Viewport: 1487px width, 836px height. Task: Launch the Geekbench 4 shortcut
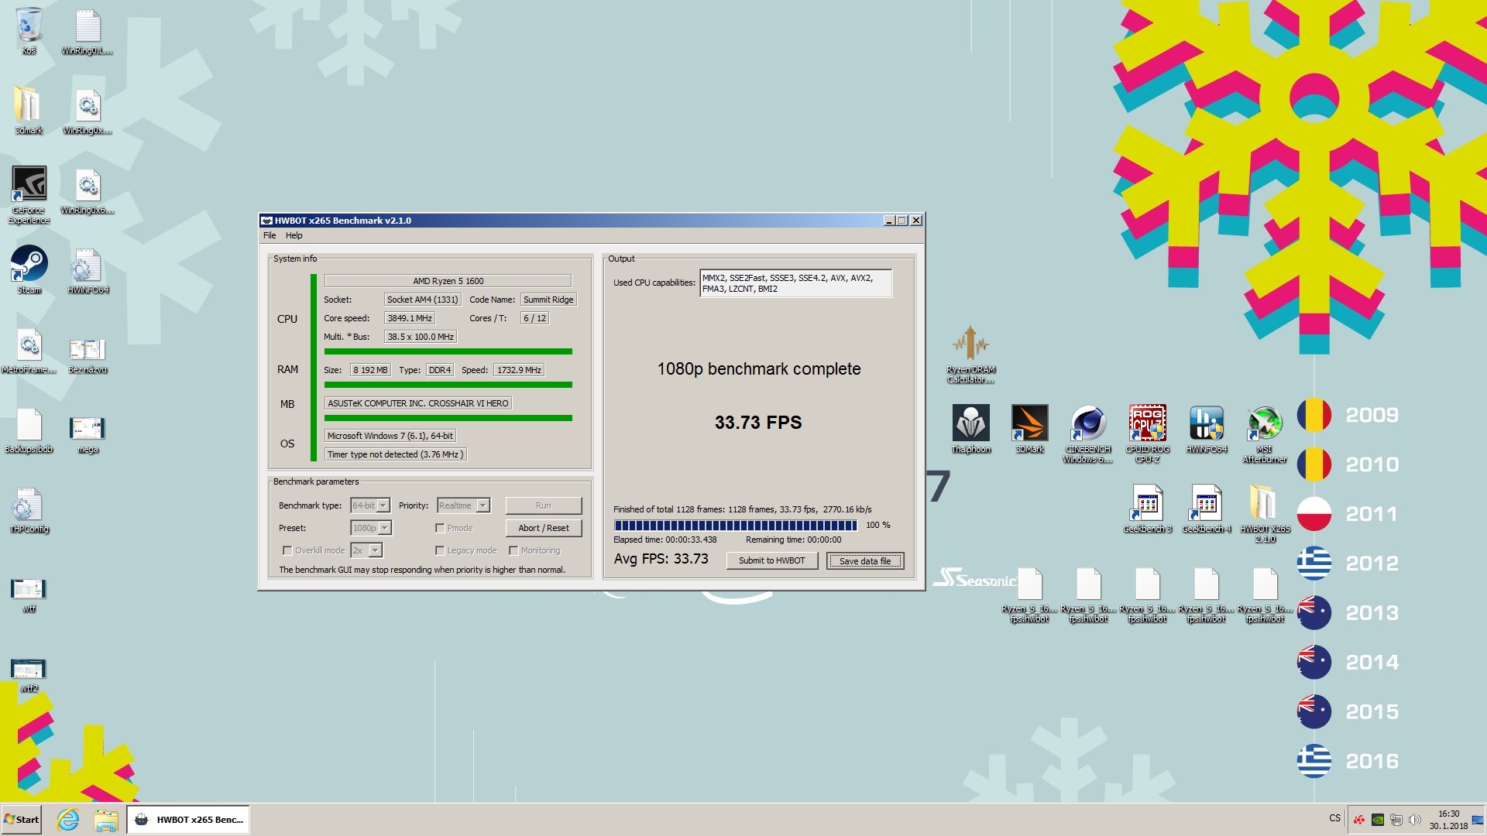tap(1206, 508)
